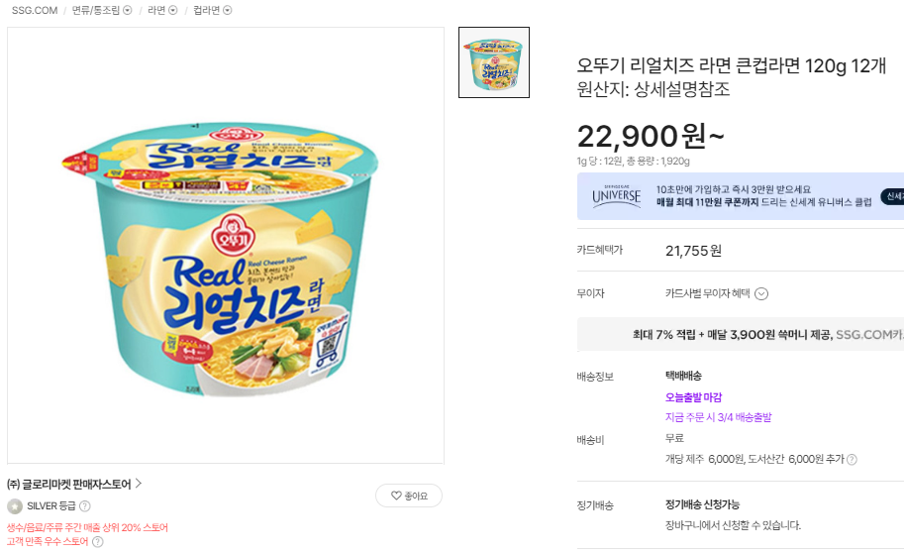Click the large Real Cheese ramen image
The height and width of the screenshot is (554, 904).
[x=226, y=246]
